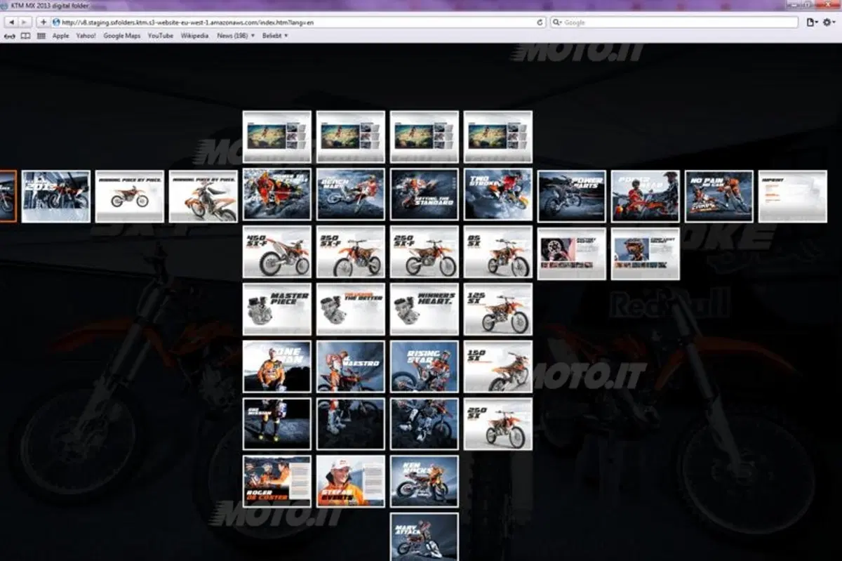Open the Setting the Standard thumbnail
842x561 pixels.
(425, 194)
